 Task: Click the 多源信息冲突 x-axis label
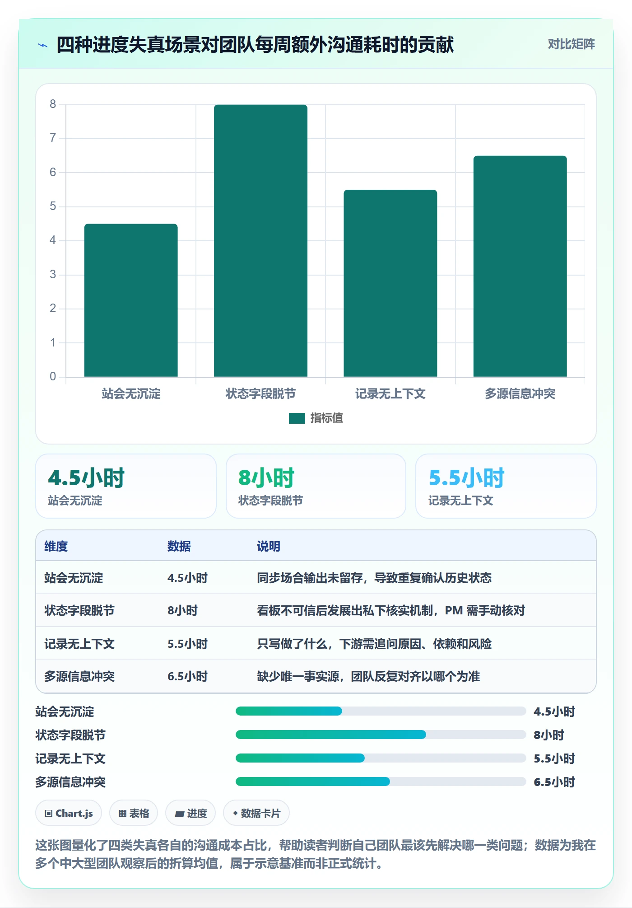[x=520, y=394]
